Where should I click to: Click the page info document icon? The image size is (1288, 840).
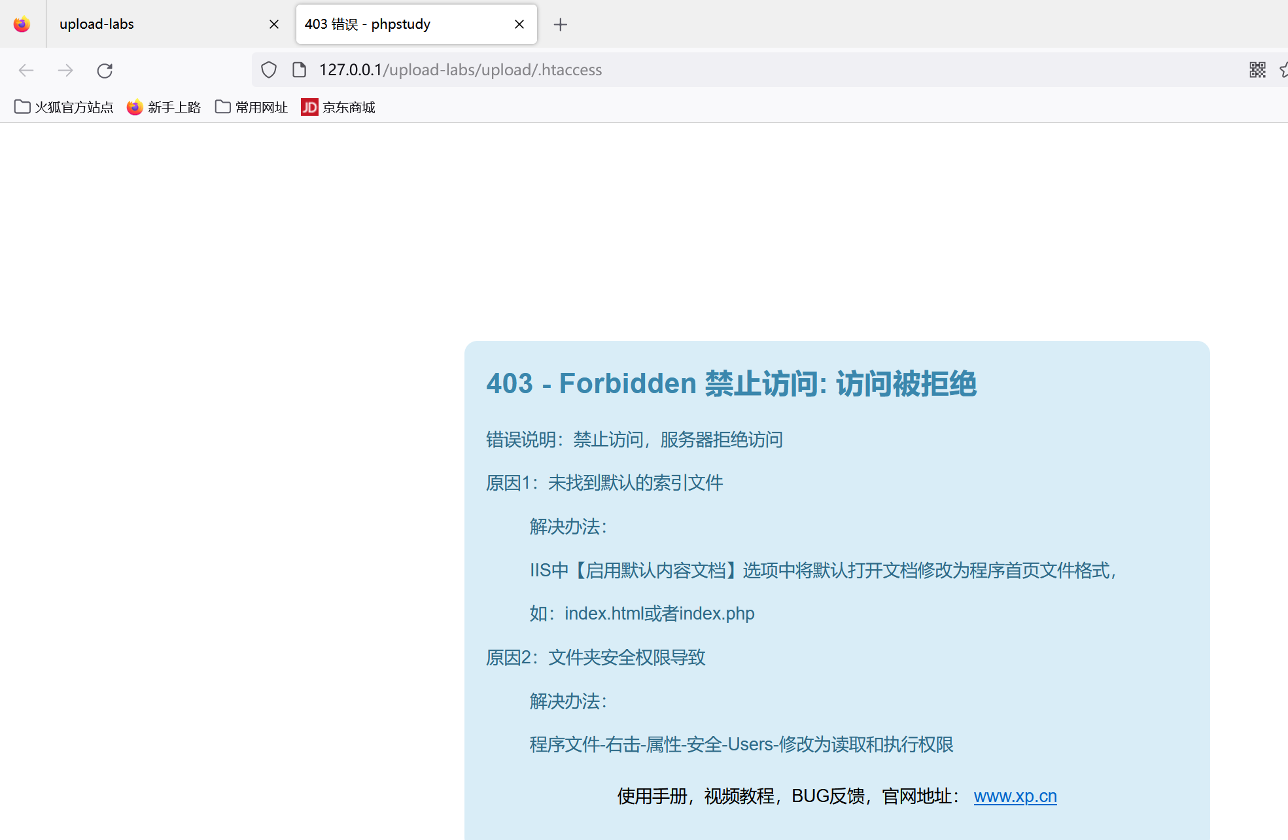pos(299,70)
